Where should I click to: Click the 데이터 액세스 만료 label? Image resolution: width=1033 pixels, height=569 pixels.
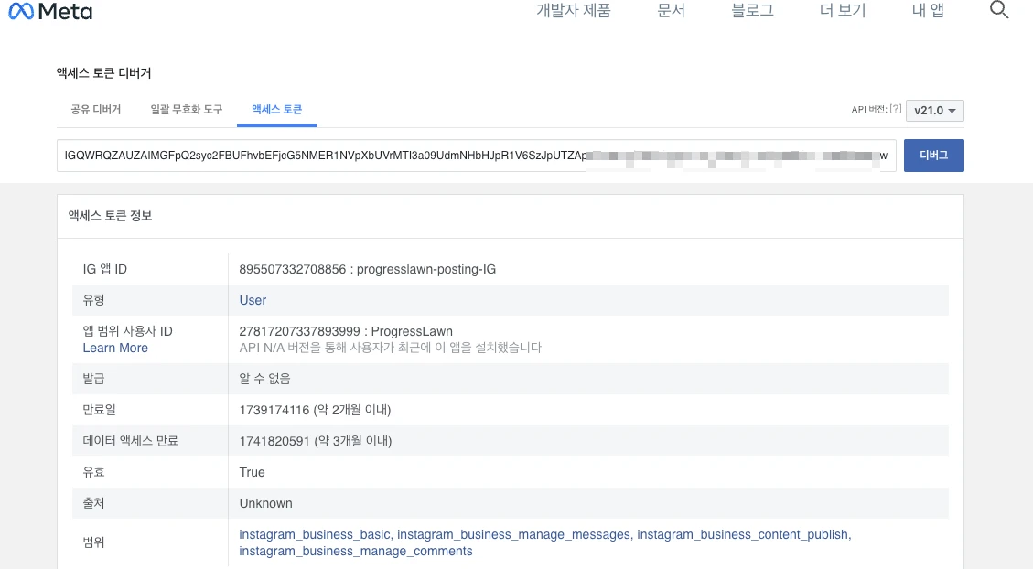131,441
